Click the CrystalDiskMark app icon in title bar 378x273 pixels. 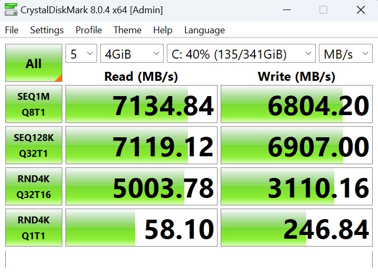coord(11,10)
